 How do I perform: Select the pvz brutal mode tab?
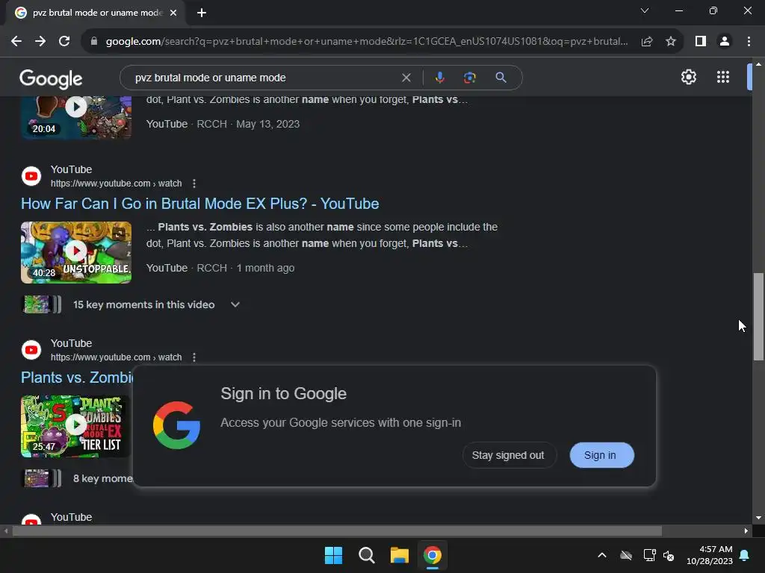click(96, 13)
